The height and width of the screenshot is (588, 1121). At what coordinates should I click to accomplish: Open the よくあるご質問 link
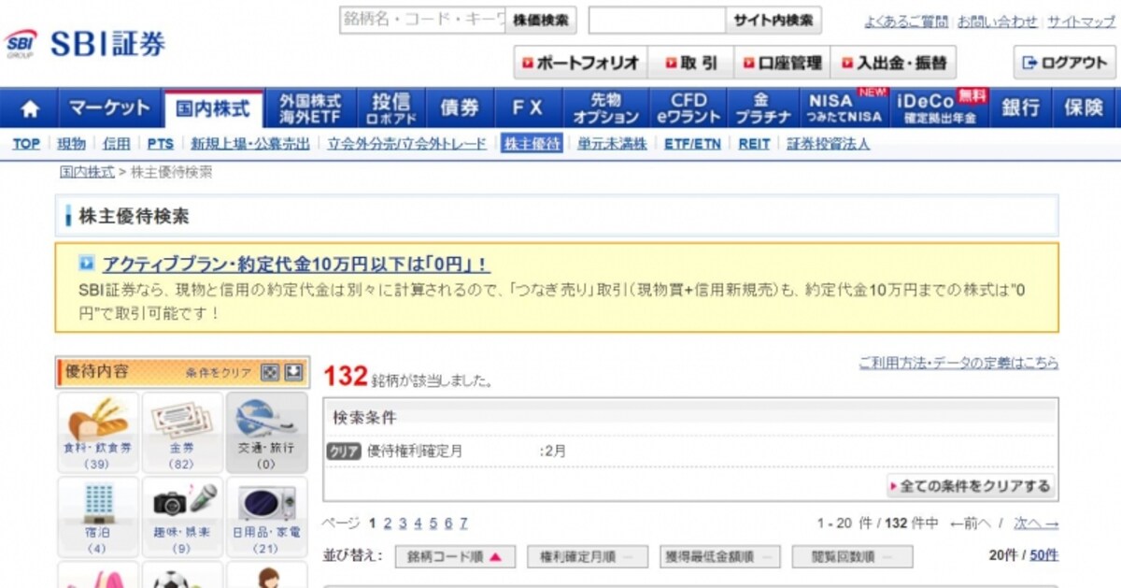point(904,21)
